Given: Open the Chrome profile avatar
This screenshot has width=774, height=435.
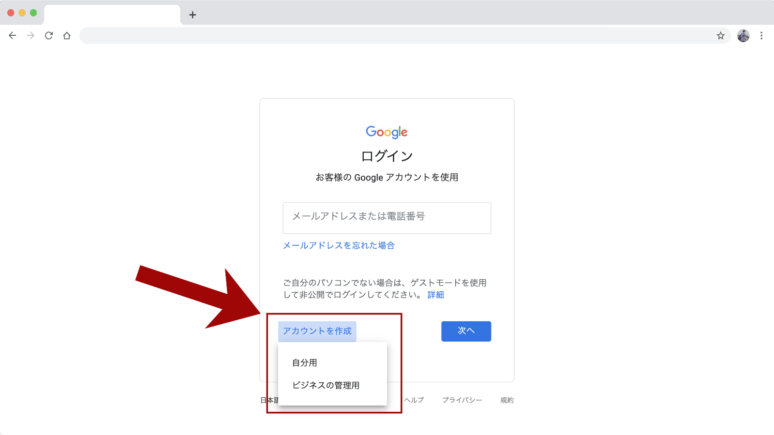Looking at the screenshot, I should tap(744, 35).
